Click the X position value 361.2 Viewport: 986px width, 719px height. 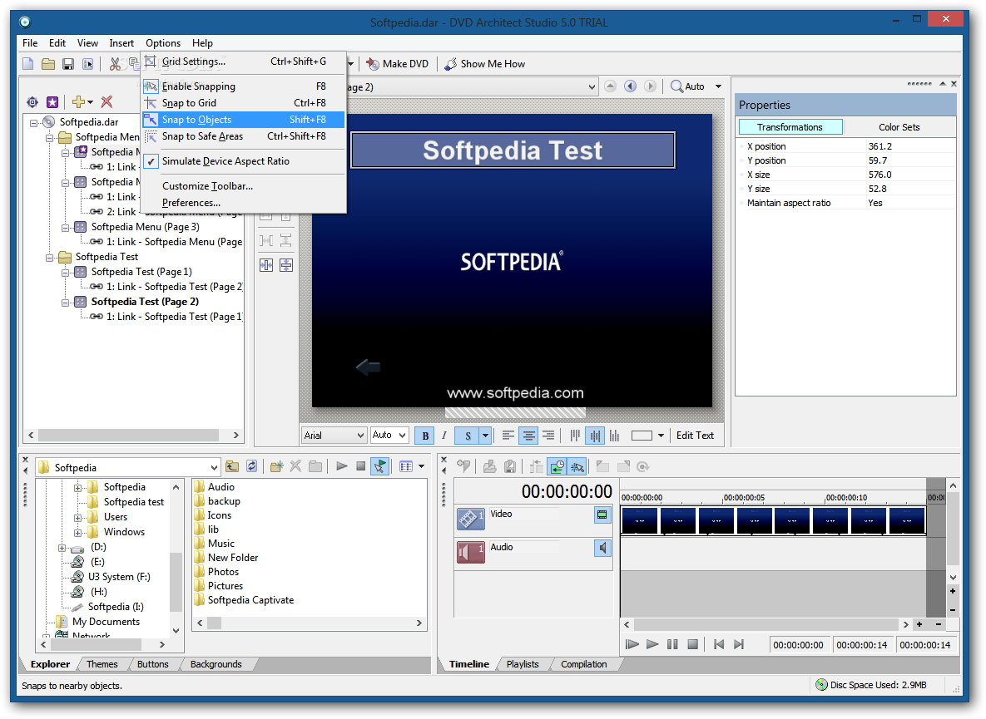click(879, 146)
